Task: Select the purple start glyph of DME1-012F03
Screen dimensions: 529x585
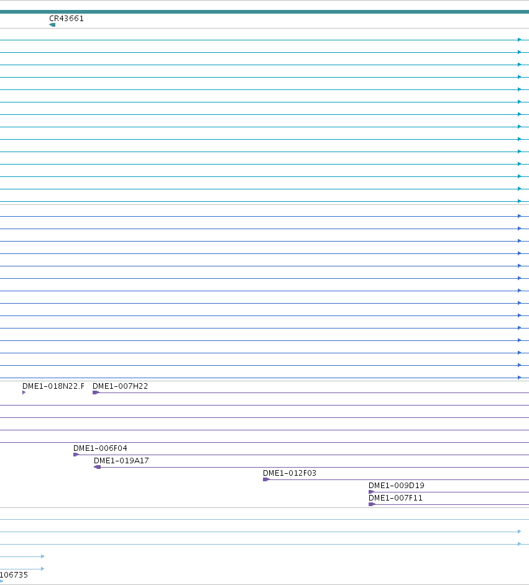Action: tap(266, 479)
